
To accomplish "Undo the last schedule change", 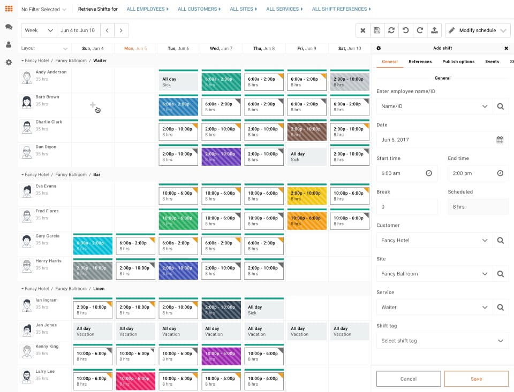I will coord(405,30).
